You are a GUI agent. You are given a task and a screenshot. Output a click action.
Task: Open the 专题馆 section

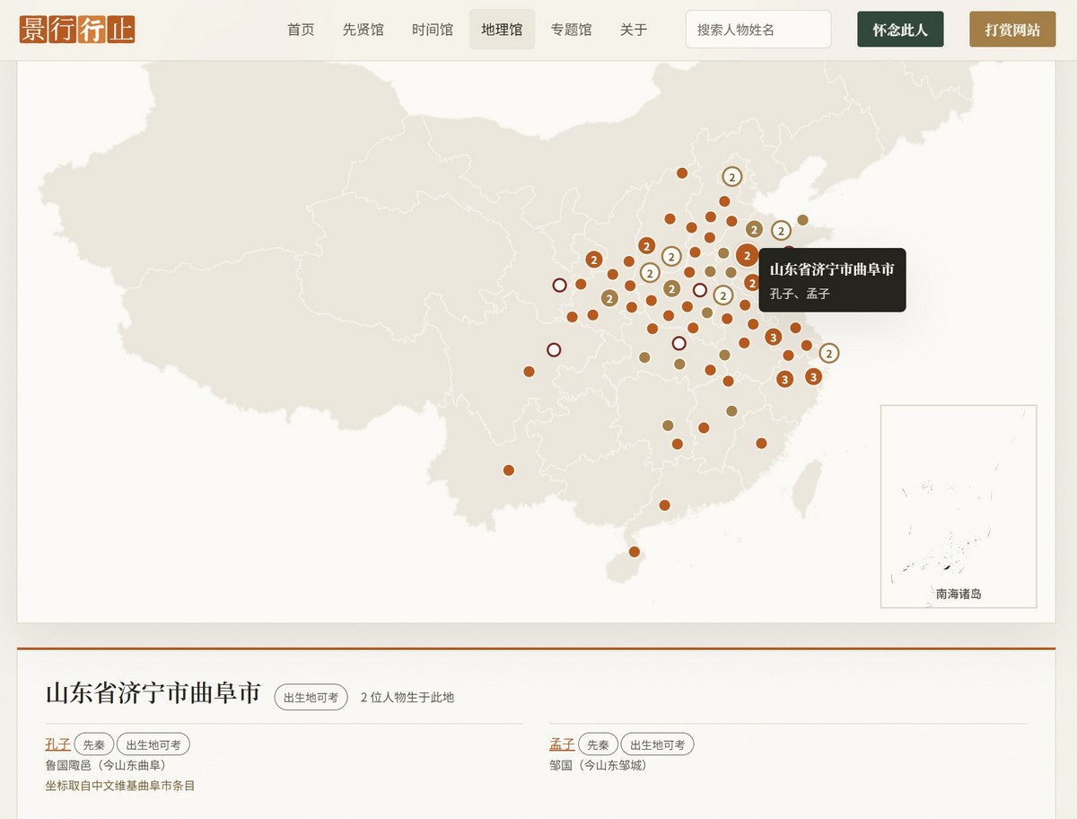[572, 30]
